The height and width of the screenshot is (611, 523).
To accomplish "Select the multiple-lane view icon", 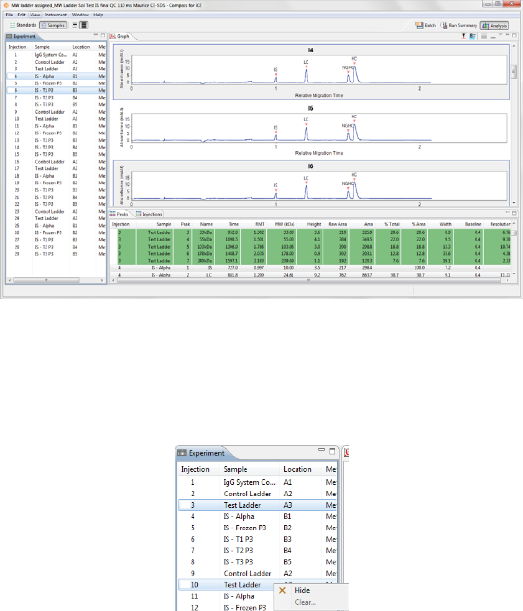I will (x=83, y=25).
